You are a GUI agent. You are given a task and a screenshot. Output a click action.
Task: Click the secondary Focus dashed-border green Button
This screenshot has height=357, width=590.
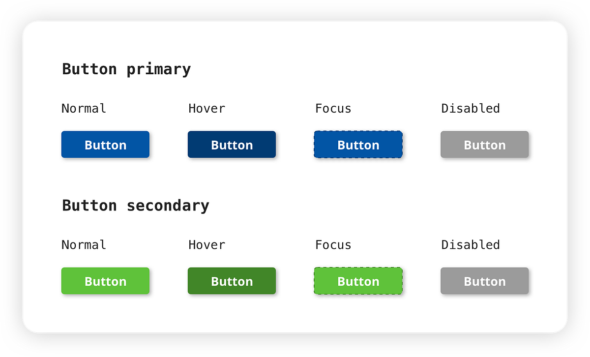coord(358,281)
